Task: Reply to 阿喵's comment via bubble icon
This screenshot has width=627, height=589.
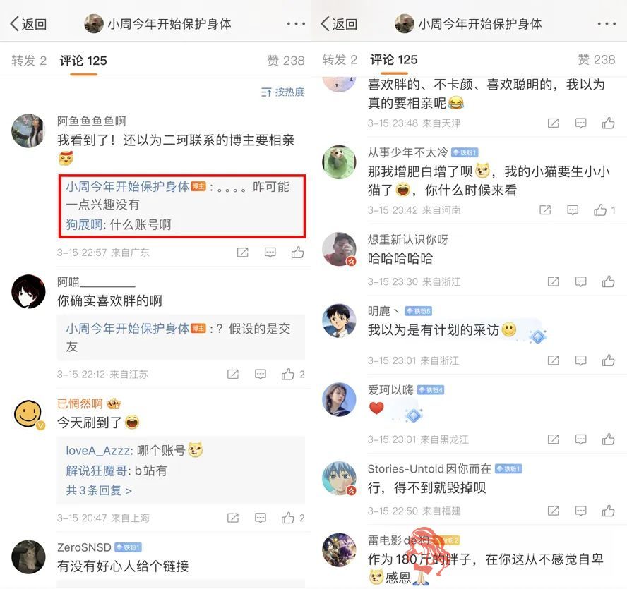Action: [x=261, y=374]
